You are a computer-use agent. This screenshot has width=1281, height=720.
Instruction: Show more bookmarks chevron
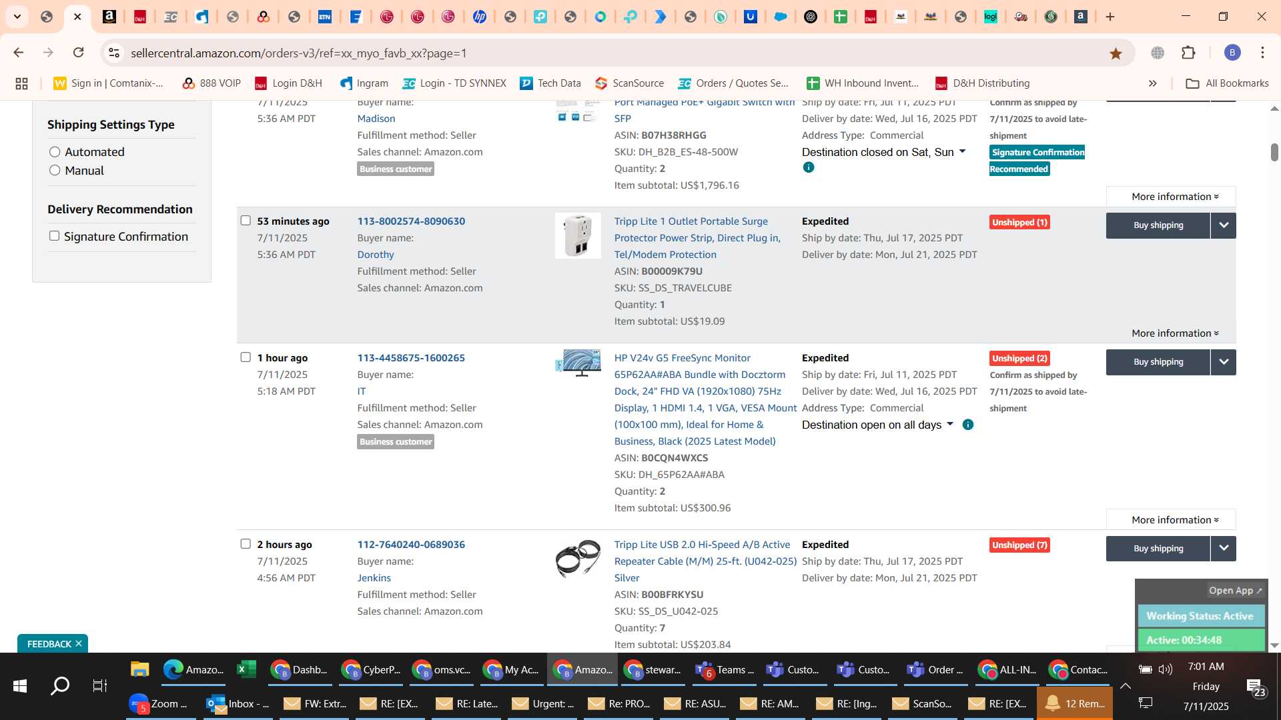coord(1153,83)
